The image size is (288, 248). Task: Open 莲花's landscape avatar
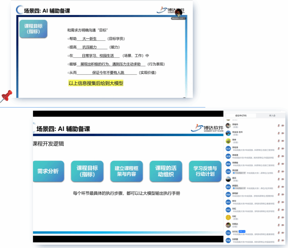tap(228, 179)
